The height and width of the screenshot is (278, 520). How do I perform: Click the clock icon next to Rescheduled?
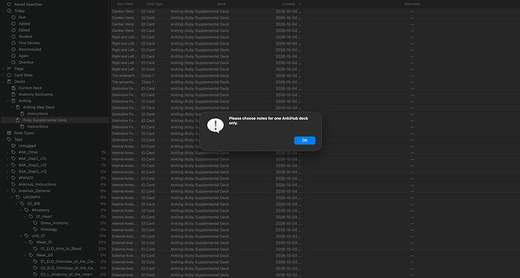coord(14,50)
